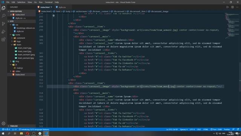Click the Run file play icon
The image size is (241, 136).
pos(227,7)
